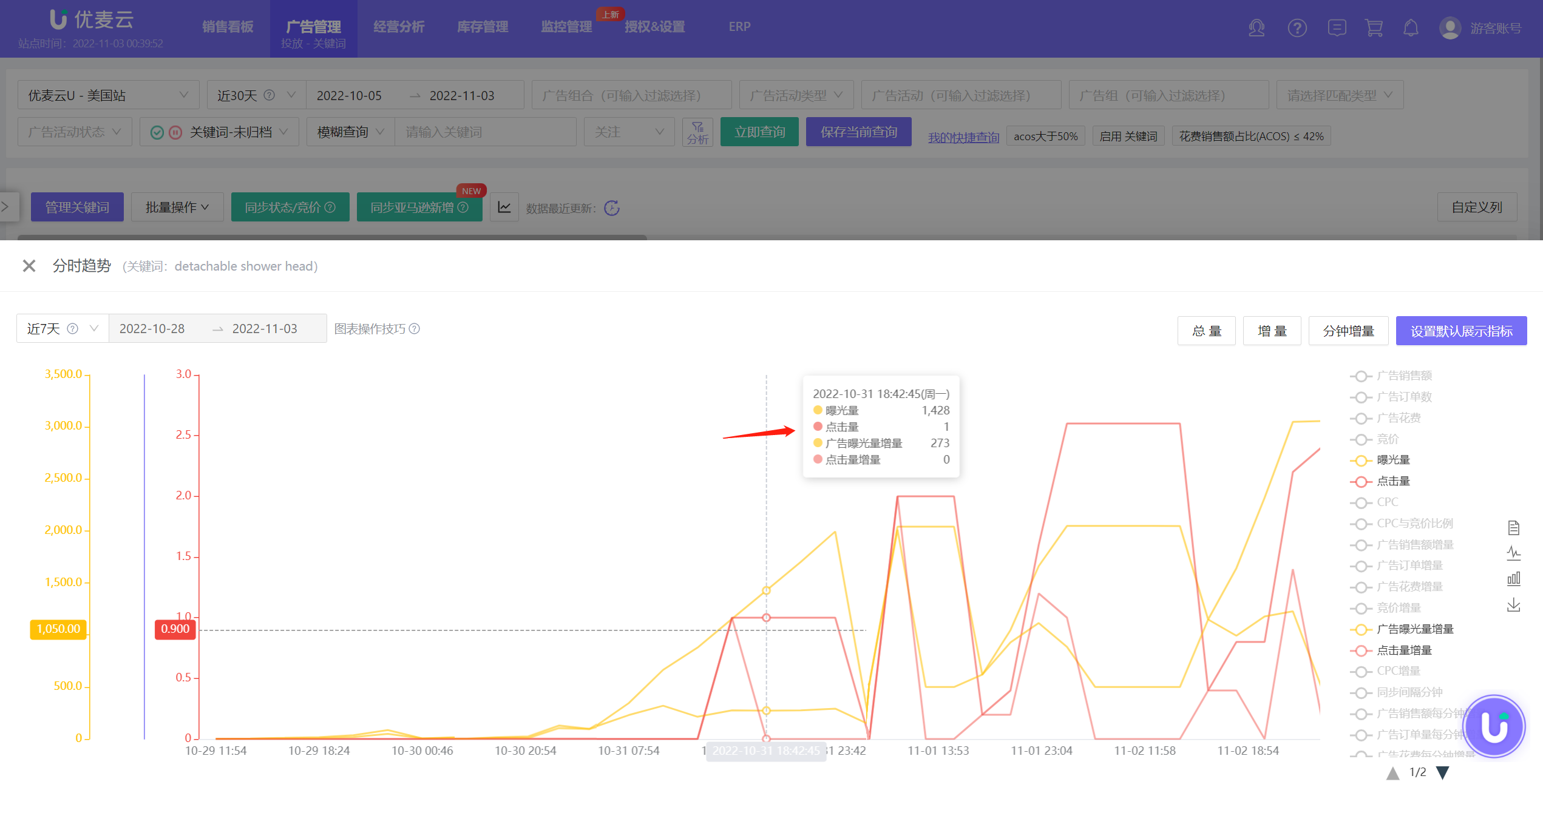Open the message list icon in header

[x=1337, y=28]
